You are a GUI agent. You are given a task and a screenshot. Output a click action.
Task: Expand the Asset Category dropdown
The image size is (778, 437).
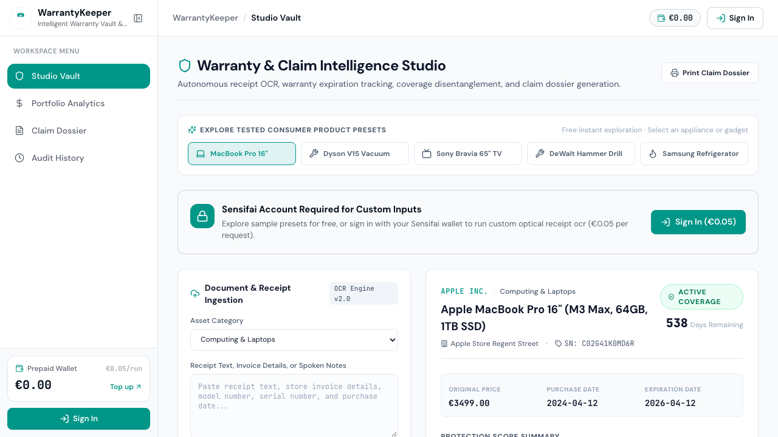(x=294, y=340)
